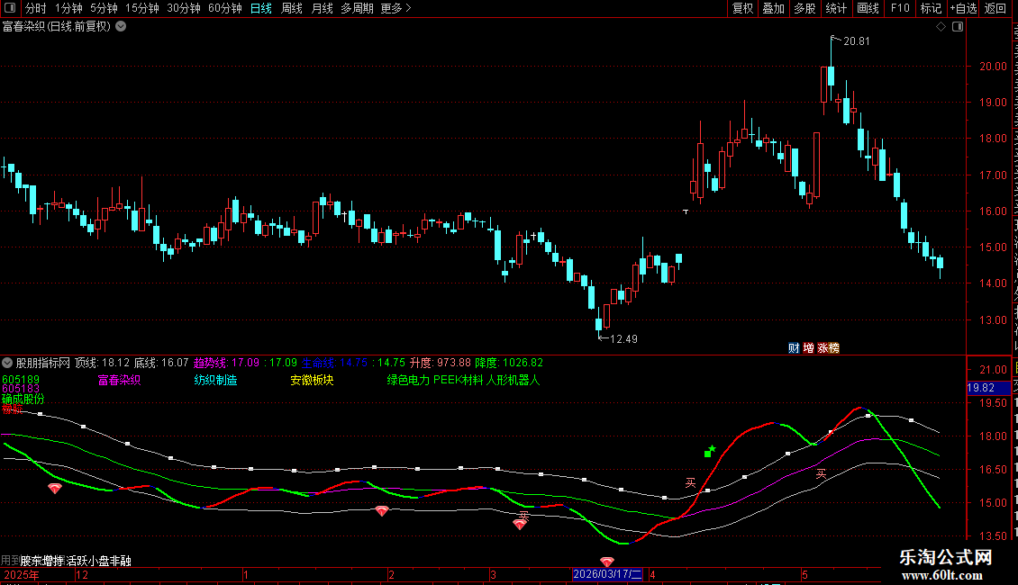Click the 确成股份 label

[x=23, y=399]
